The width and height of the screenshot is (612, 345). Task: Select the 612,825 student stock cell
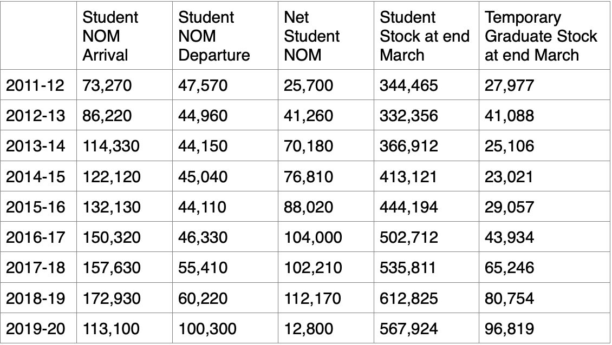(x=409, y=298)
